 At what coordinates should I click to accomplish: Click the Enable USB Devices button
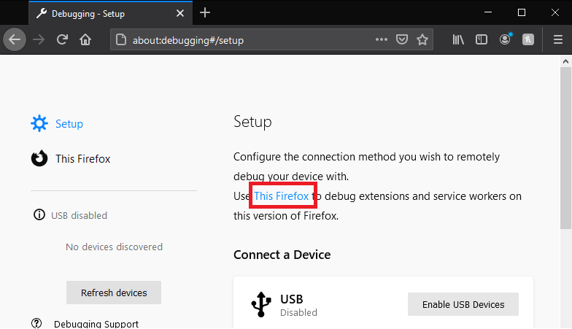(x=463, y=304)
